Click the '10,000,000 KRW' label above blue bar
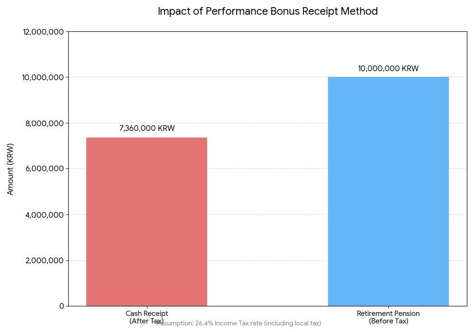Screen dimensions: 474x332 coord(388,69)
